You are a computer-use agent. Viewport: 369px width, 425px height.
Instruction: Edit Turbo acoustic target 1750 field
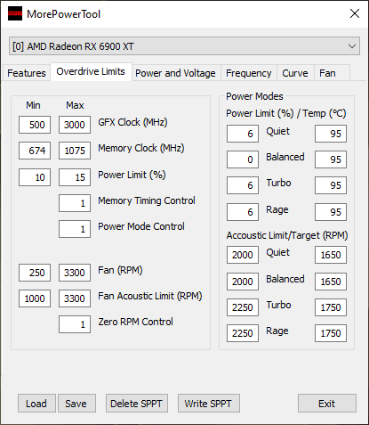pyautogui.click(x=331, y=307)
